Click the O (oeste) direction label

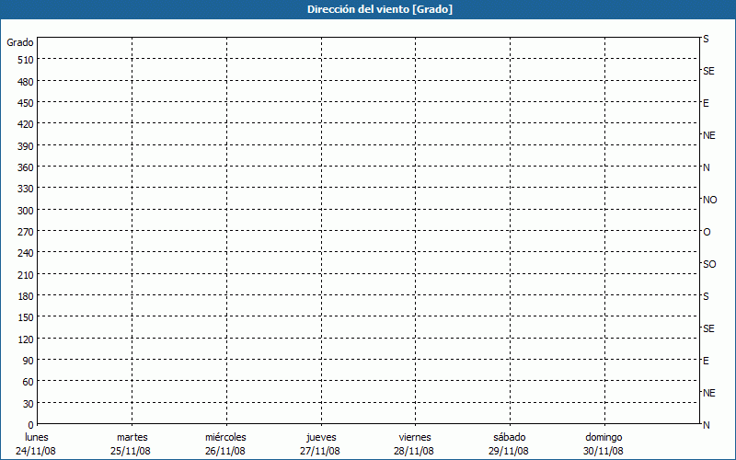(x=707, y=232)
